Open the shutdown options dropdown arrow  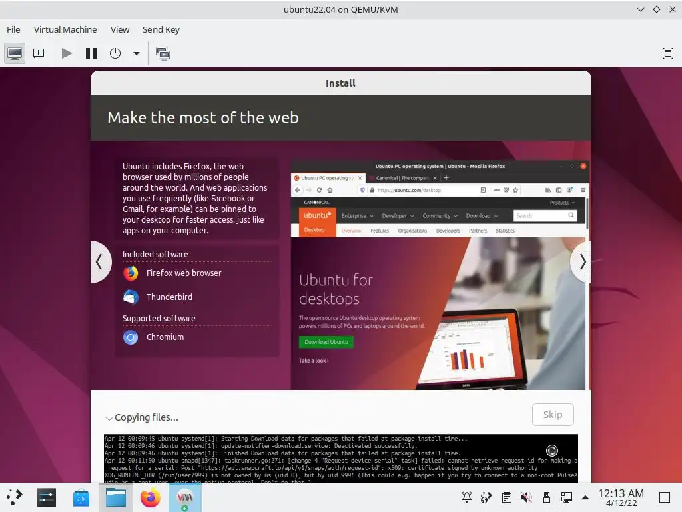click(x=137, y=53)
